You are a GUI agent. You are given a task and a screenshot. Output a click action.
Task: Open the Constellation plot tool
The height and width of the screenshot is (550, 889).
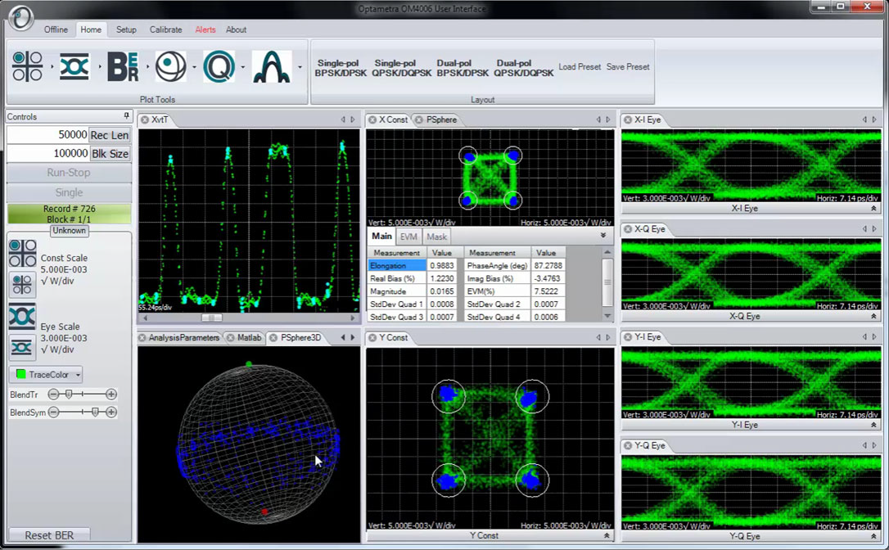click(27, 66)
